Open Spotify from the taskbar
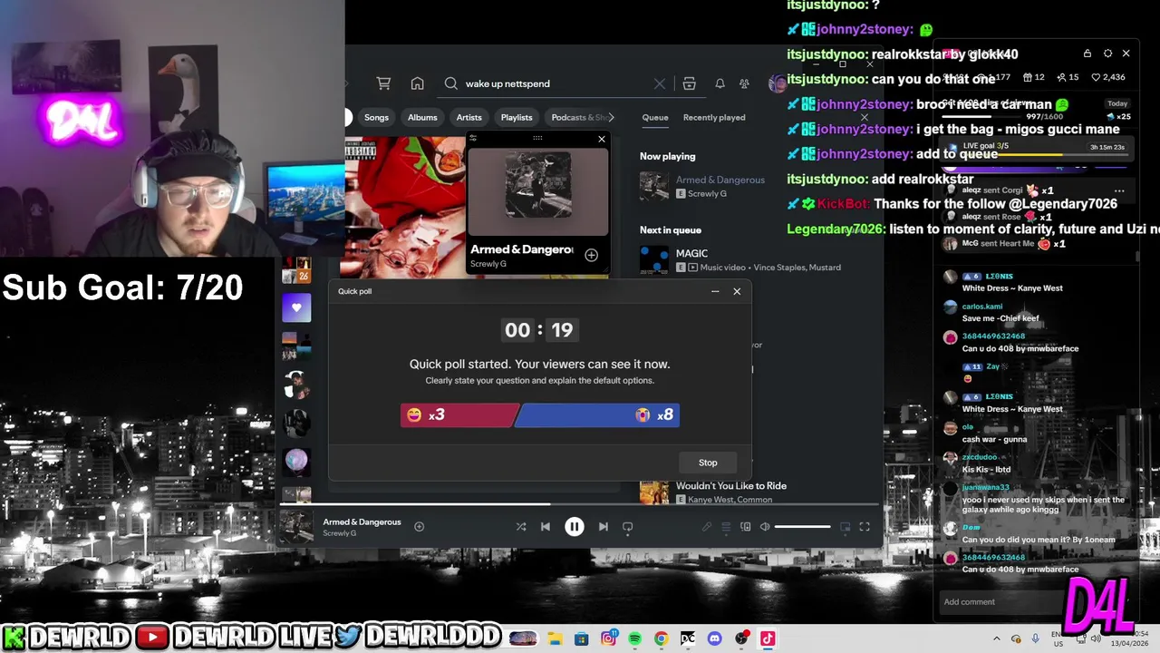Screen dimensions: 1160x653 tap(634, 638)
